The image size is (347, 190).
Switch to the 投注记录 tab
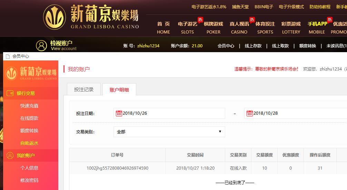click(84, 89)
